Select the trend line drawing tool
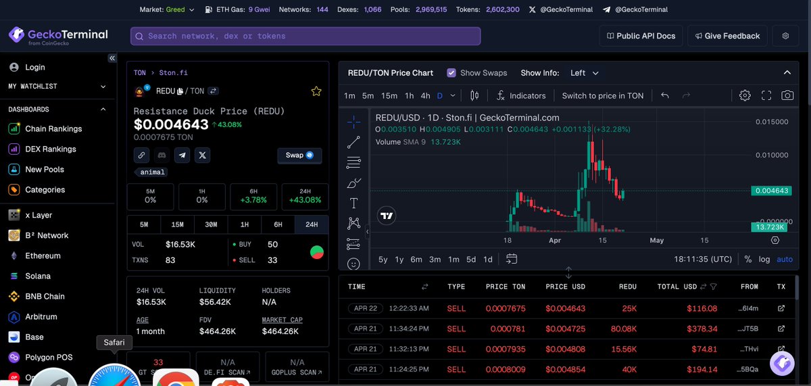 tap(353, 143)
